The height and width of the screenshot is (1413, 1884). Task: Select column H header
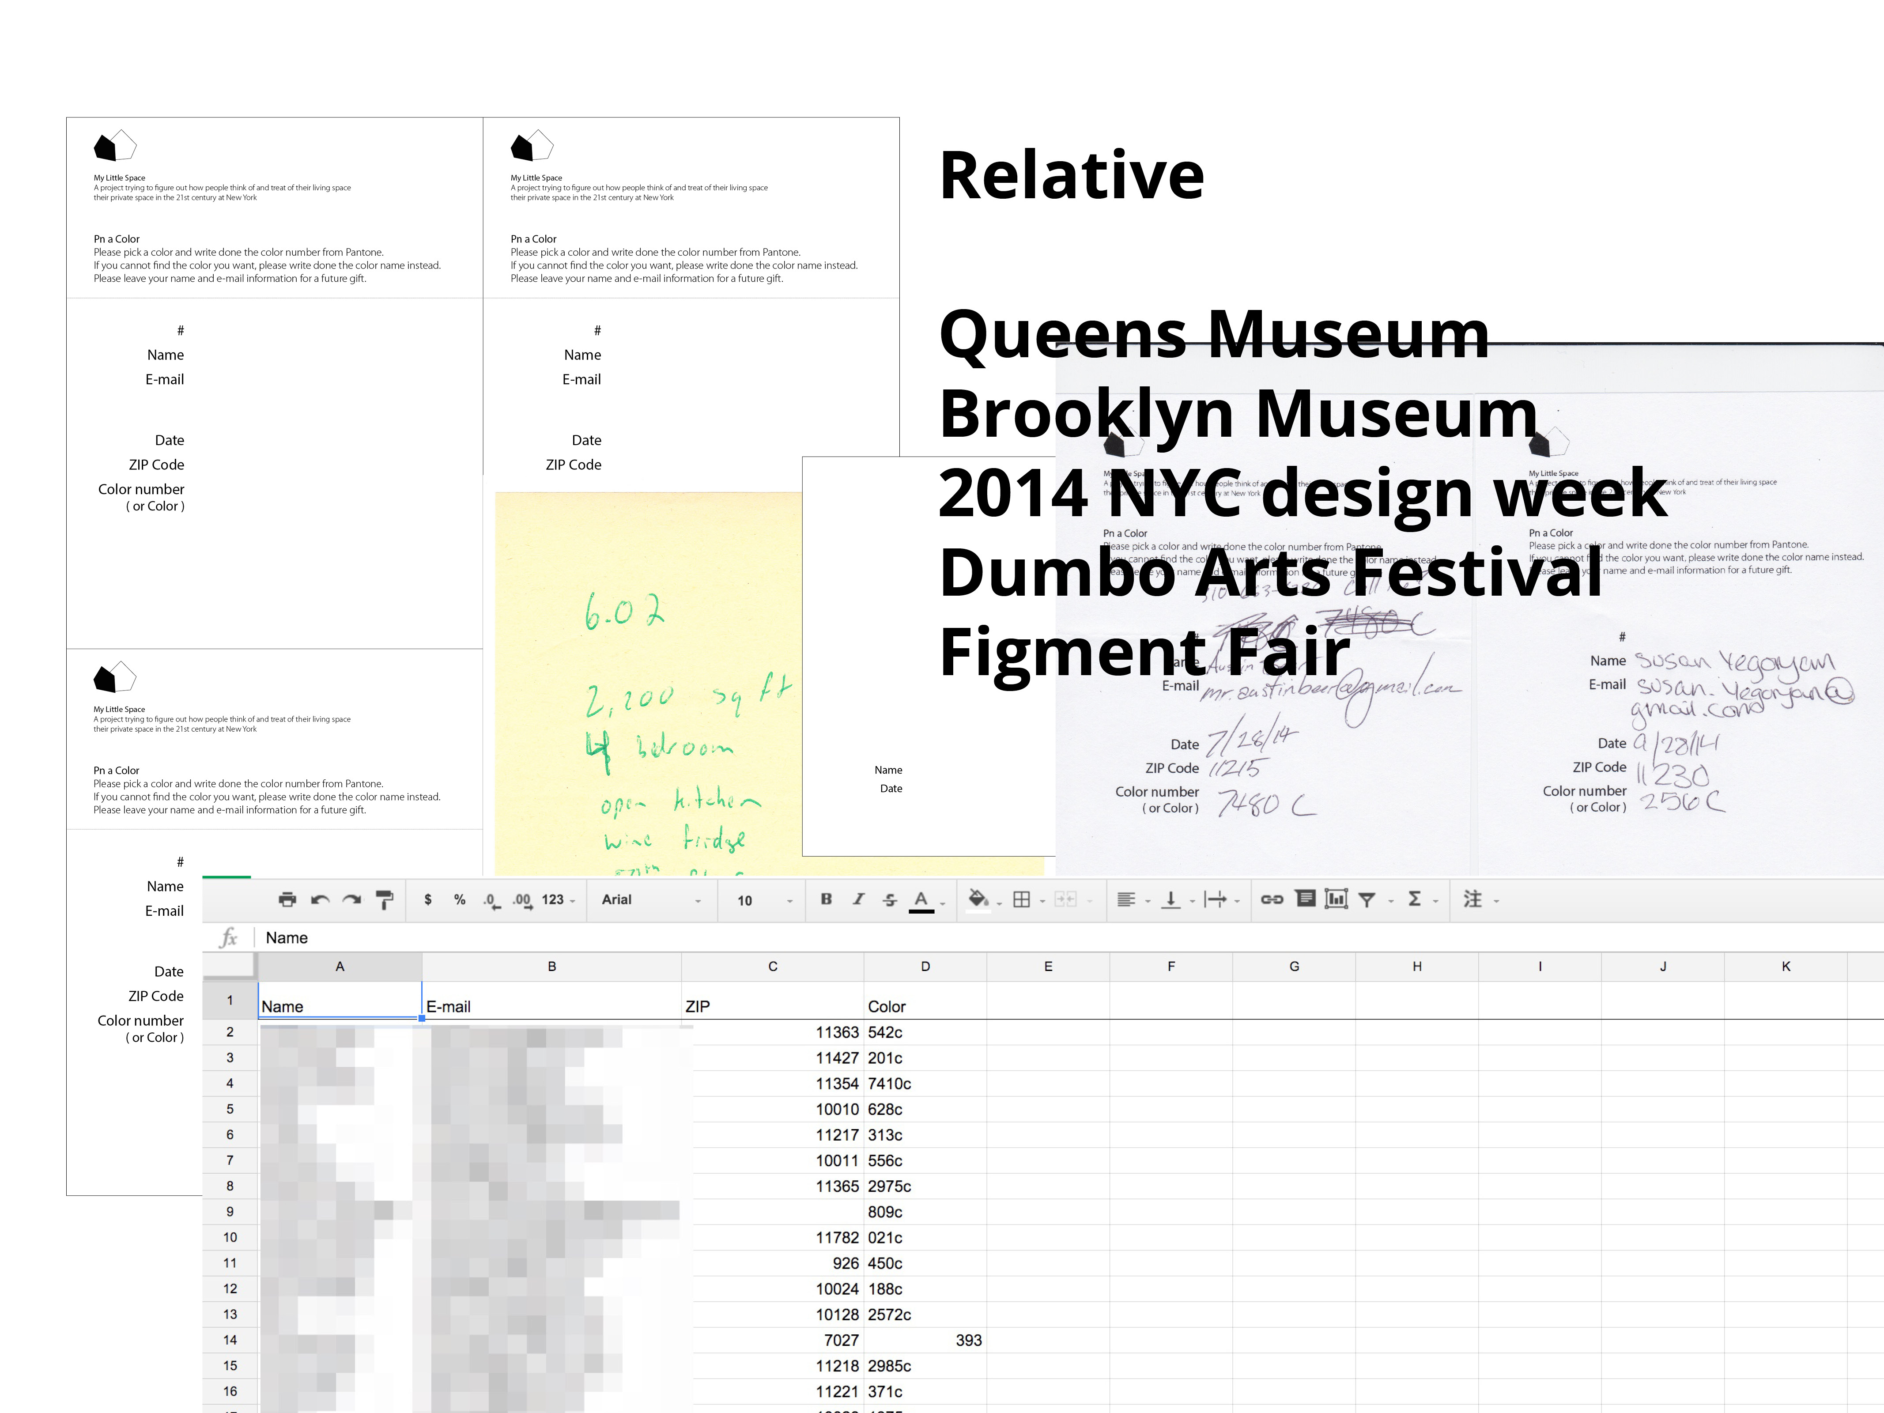1417,967
